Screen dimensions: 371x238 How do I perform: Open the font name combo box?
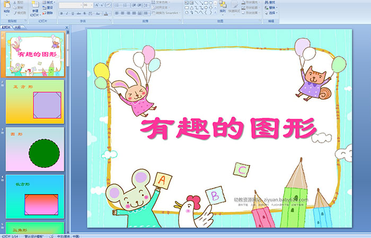(x=70, y=5)
